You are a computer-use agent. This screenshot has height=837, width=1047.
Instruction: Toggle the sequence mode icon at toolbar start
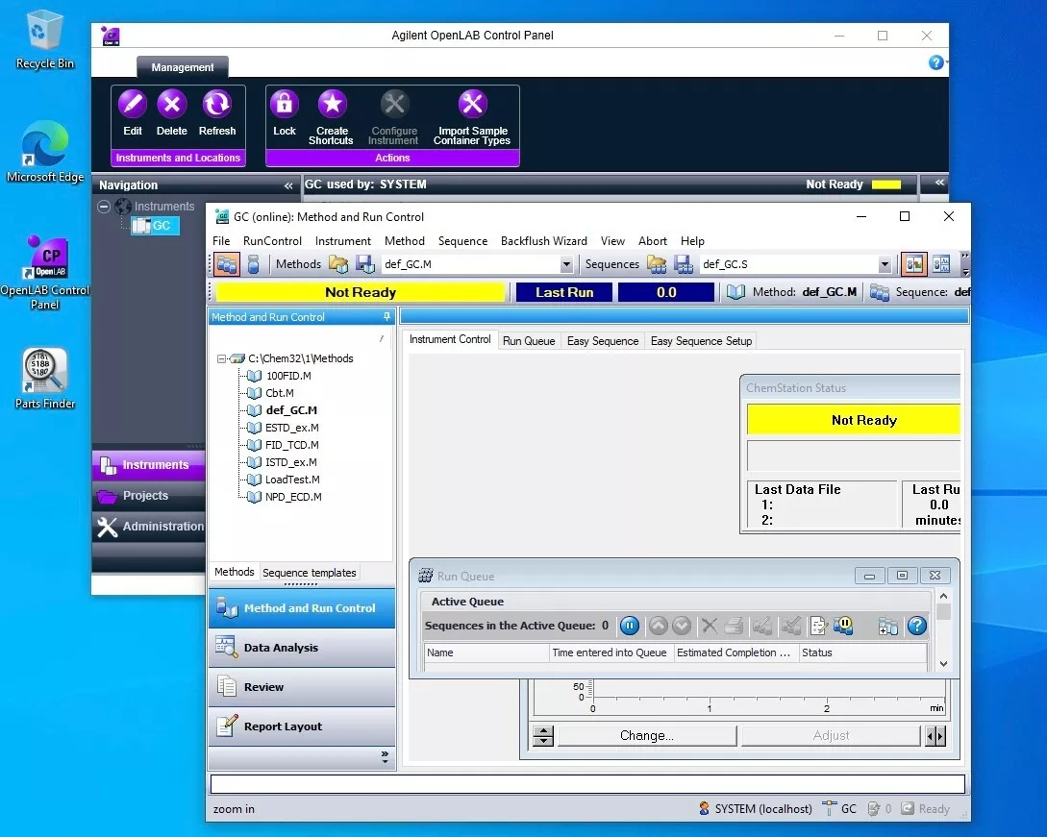[227, 264]
